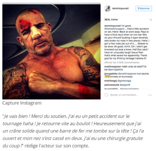
Task: Open the dominicpurcell username in the header
Action: click(120, 8)
